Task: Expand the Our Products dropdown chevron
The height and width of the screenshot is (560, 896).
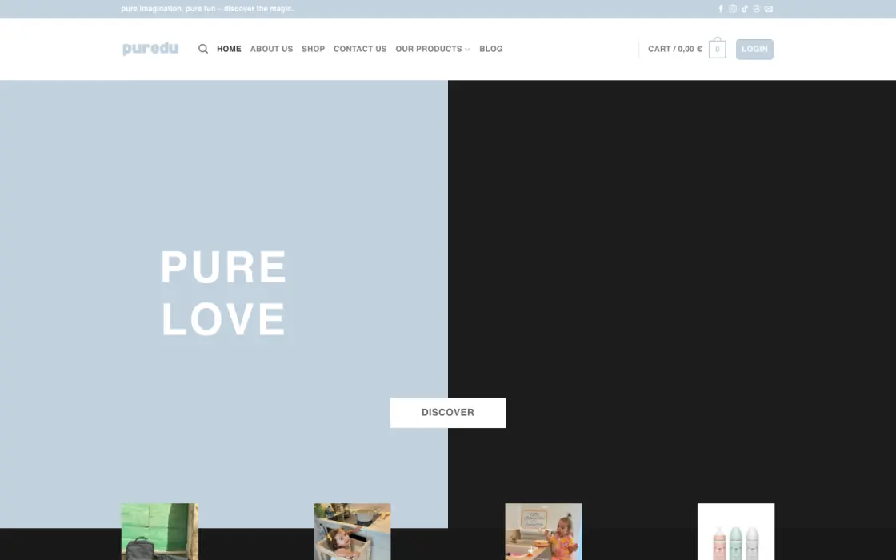Action: (467, 50)
